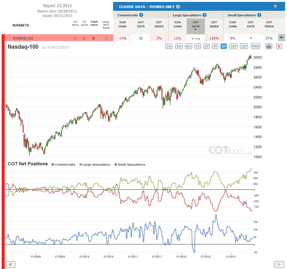This screenshot has width=287, height=269.
Task: Click the Commercials COT EXTR value 36
Action: pos(141,38)
